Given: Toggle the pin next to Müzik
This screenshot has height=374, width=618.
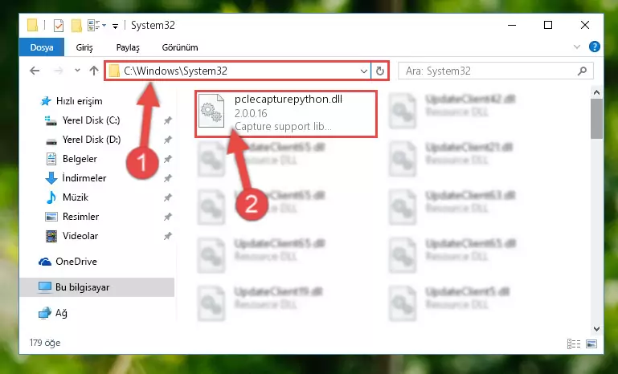Looking at the screenshot, I should click(167, 197).
